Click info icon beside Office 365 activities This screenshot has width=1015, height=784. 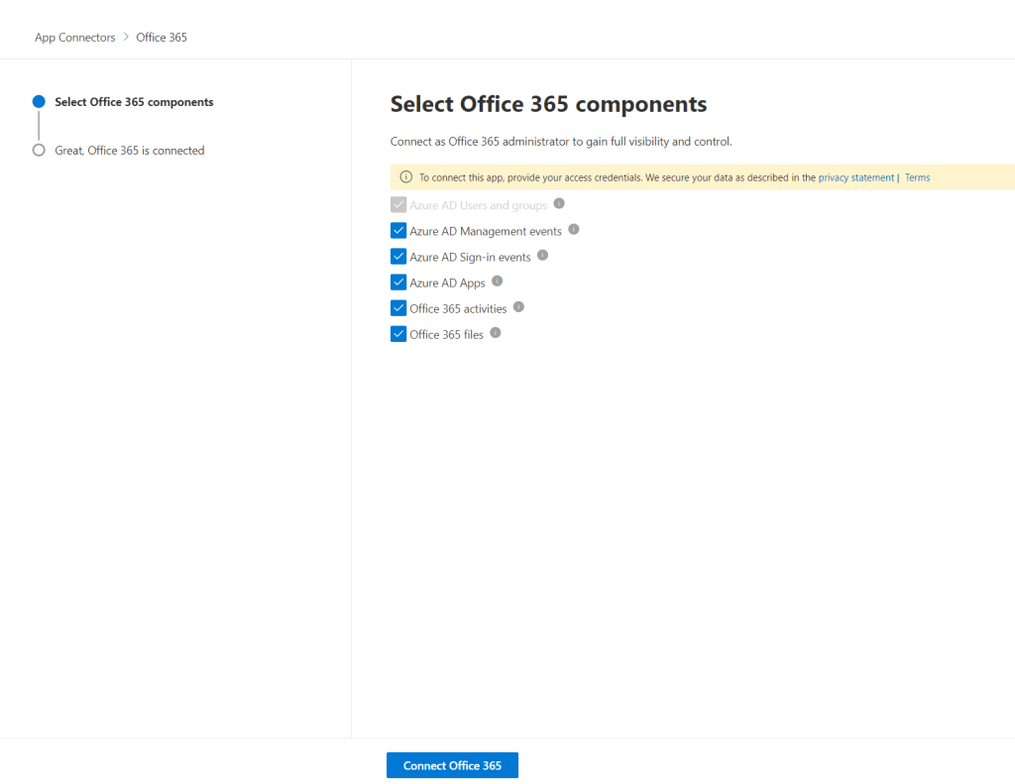(518, 307)
